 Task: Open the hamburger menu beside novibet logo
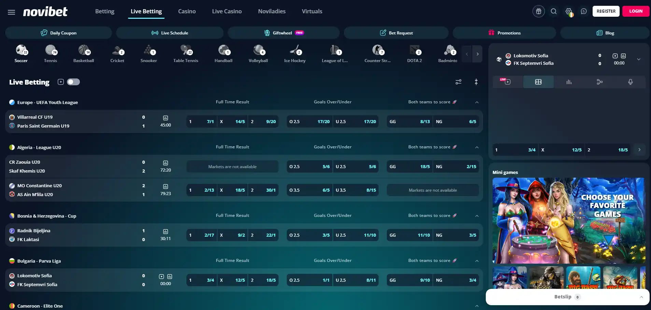[11, 12]
